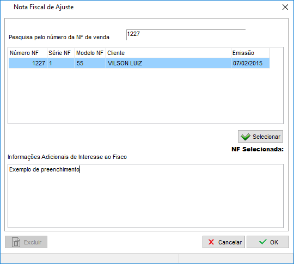Click the 1227 number cell in the grid

[28, 63]
